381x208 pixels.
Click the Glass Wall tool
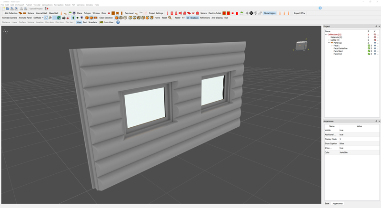click(x=53, y=13)
